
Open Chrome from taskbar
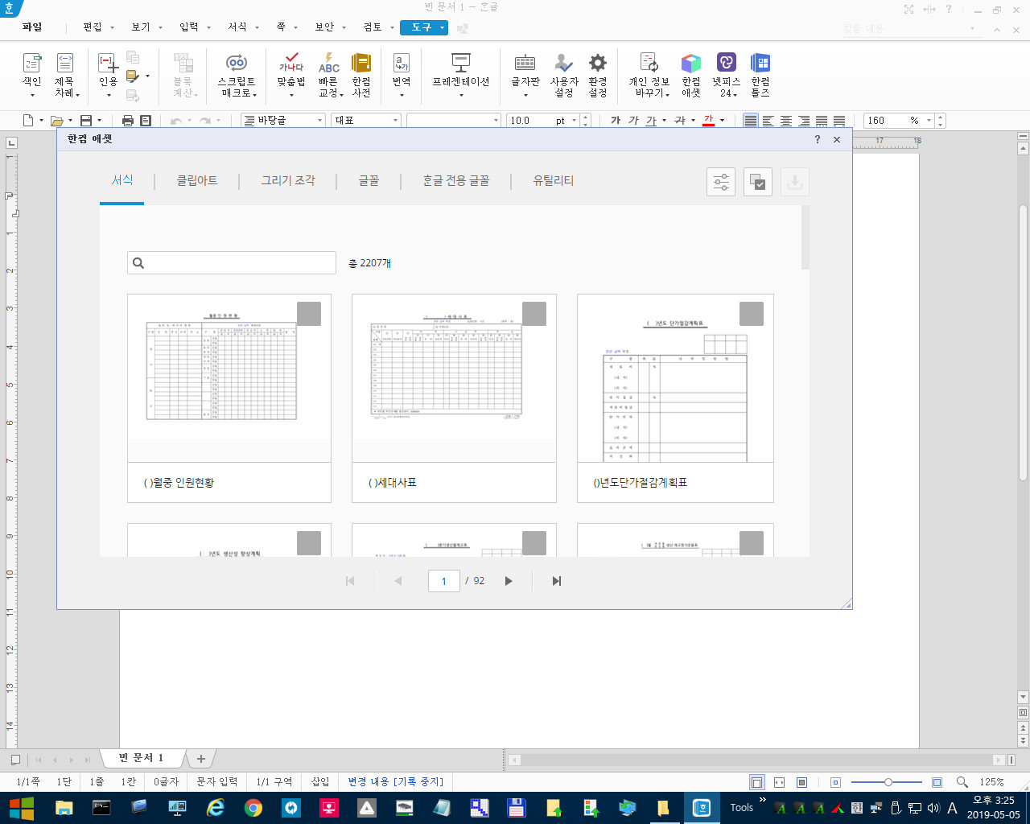tap(253, 808)
